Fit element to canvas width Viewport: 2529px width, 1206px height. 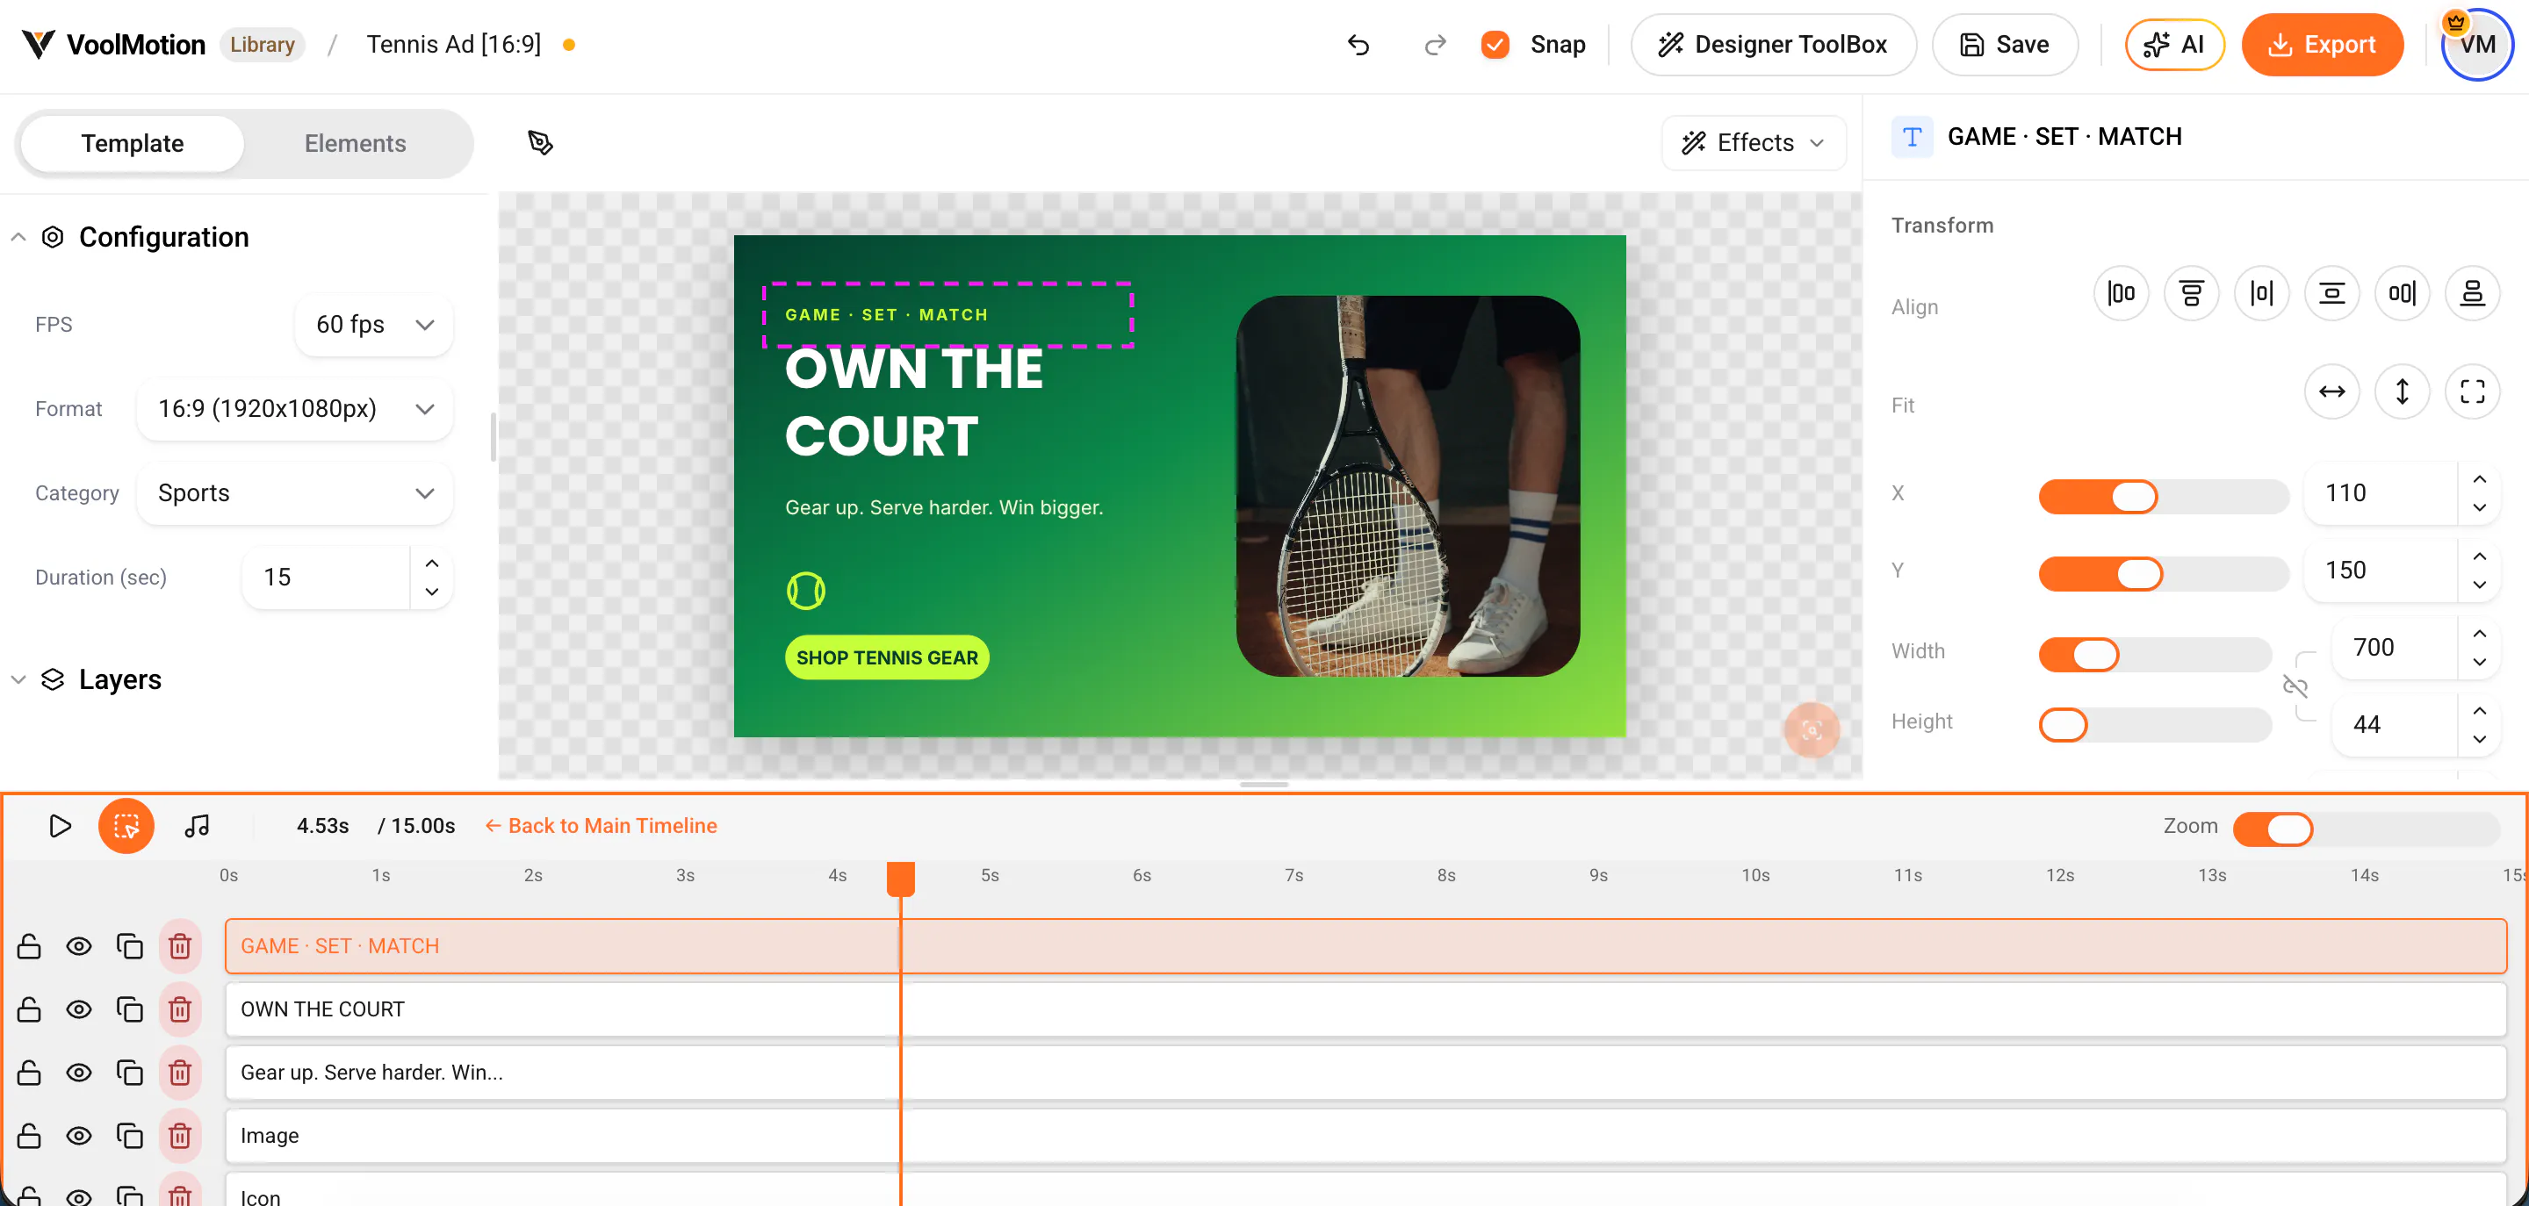[x=2331, y=391]
